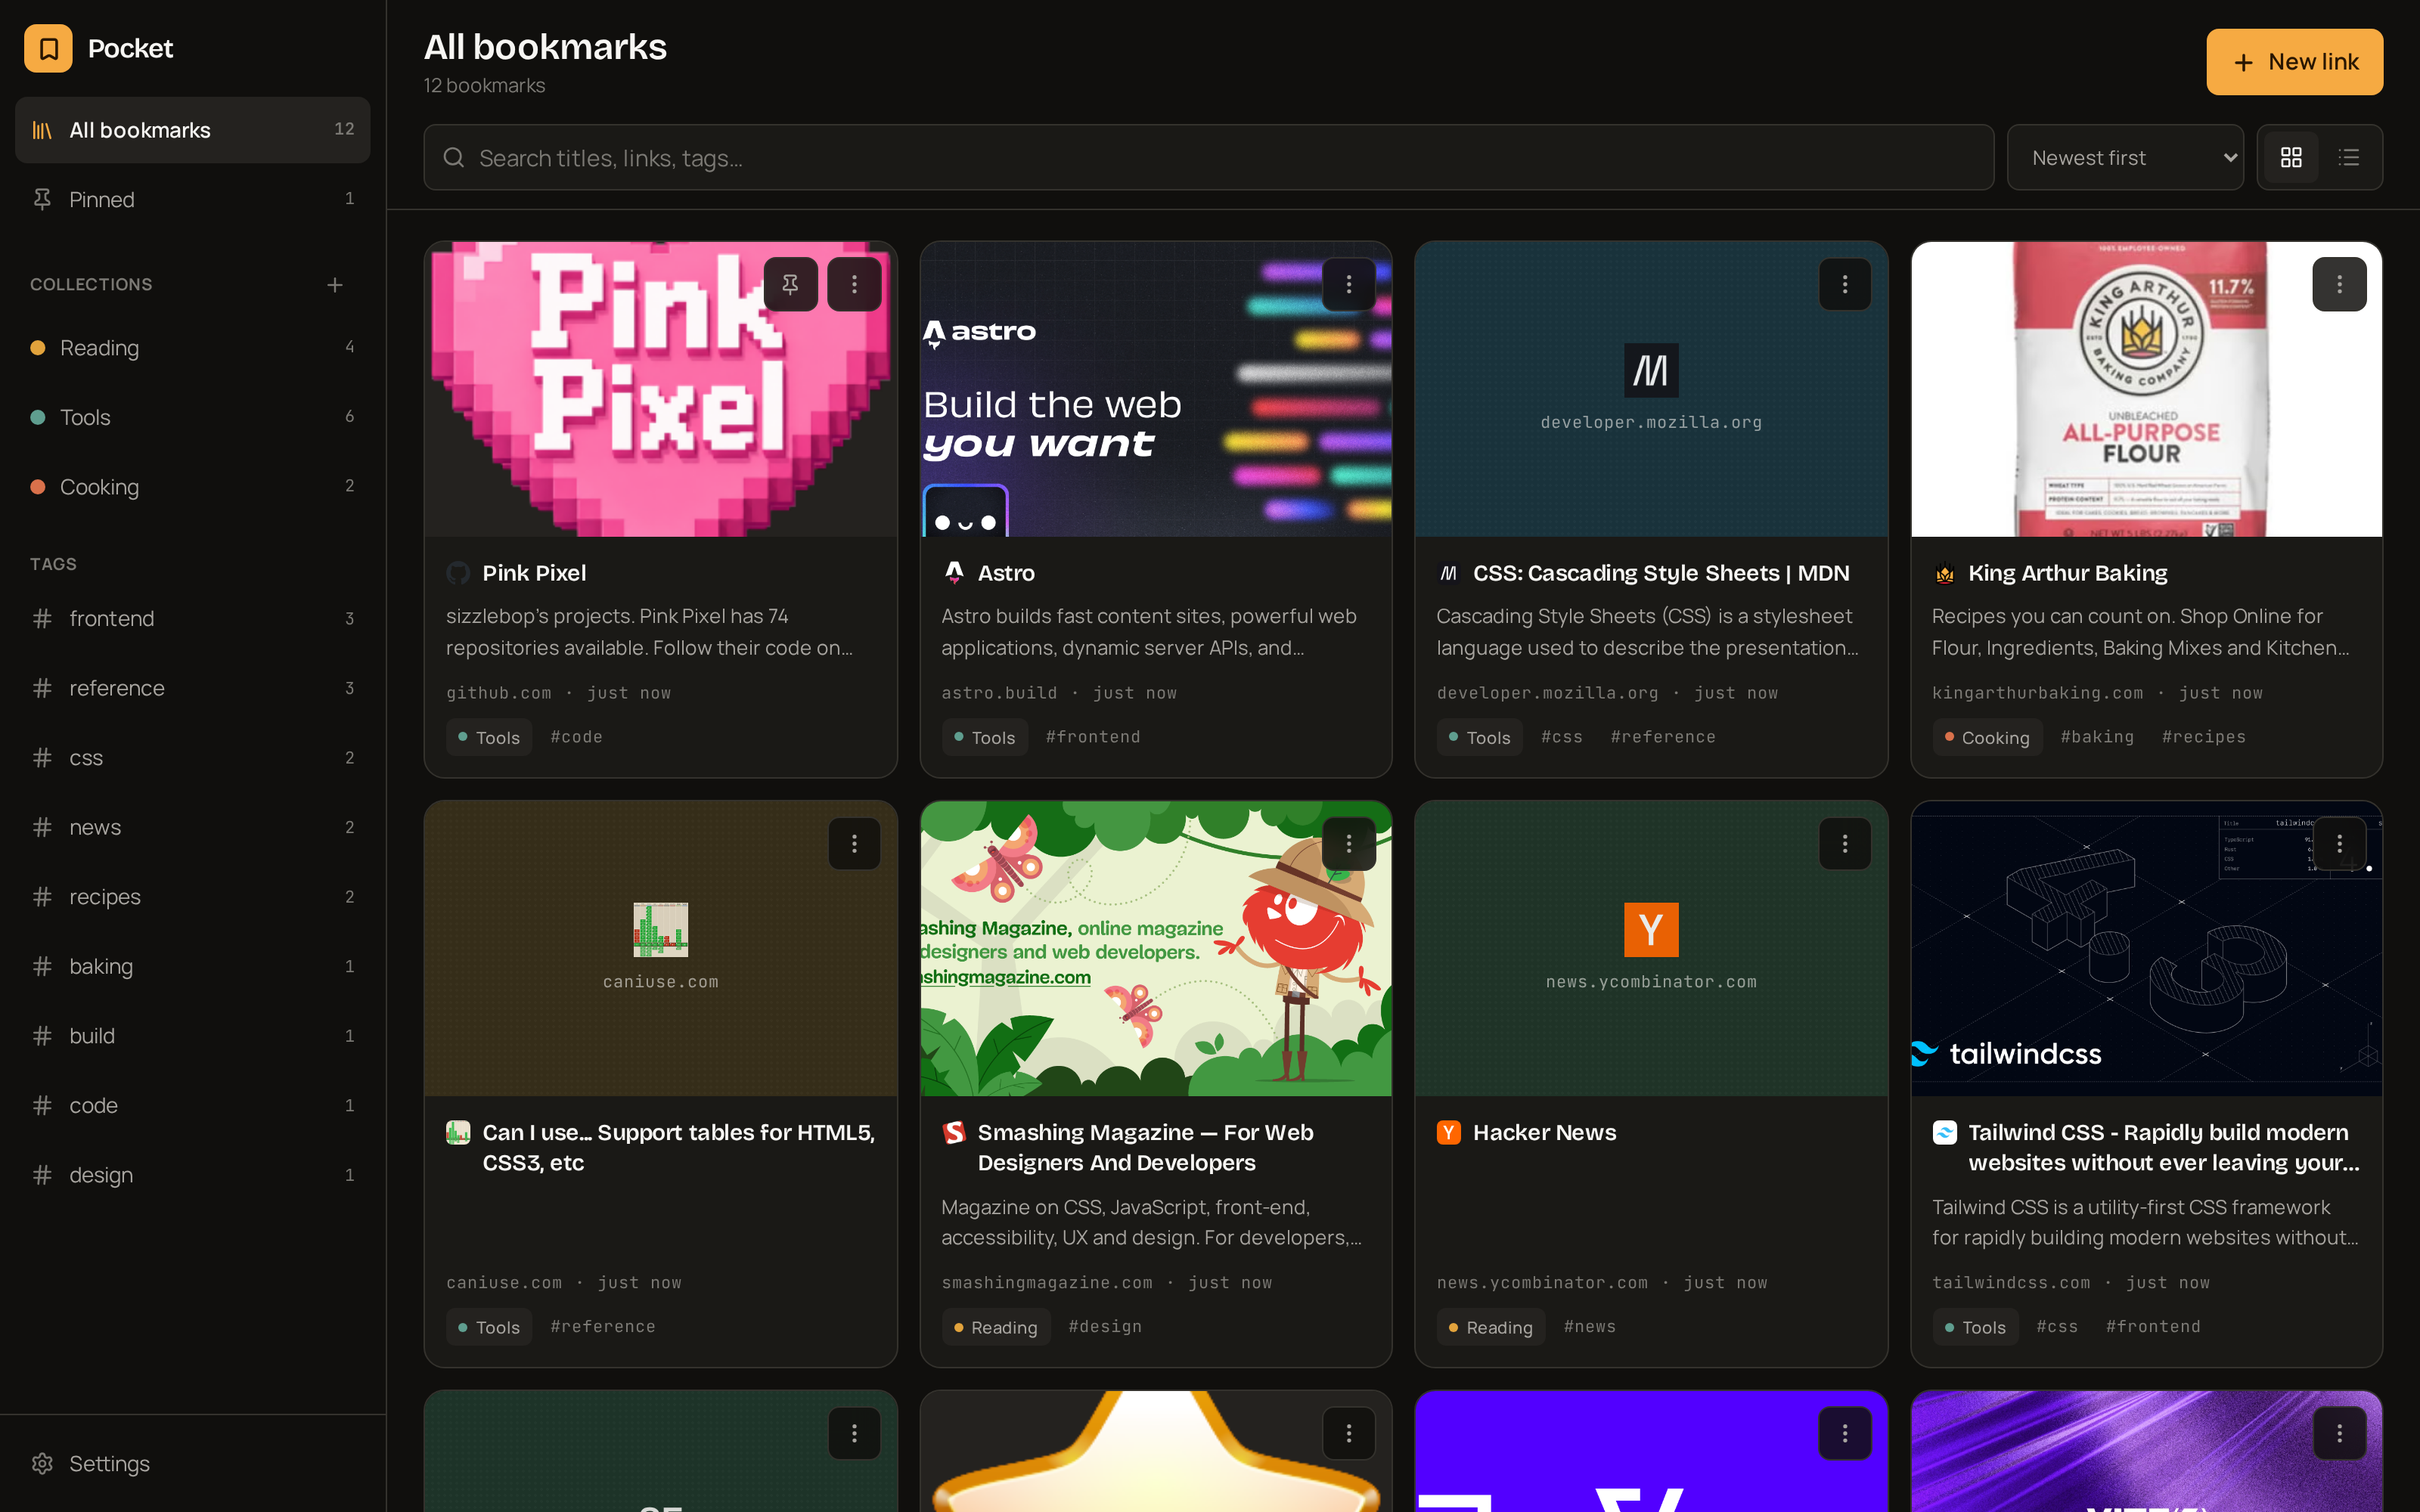Open Can I use... Support tables title
The width and height of the screenshot is (2420, 1512).
point(678,1147)
